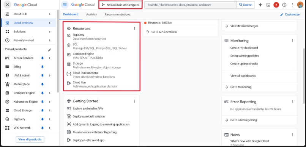The width and height of the screenshot is (306, 147).
Task: Follow Go to Monitoring link
Action: coord(238,87)
